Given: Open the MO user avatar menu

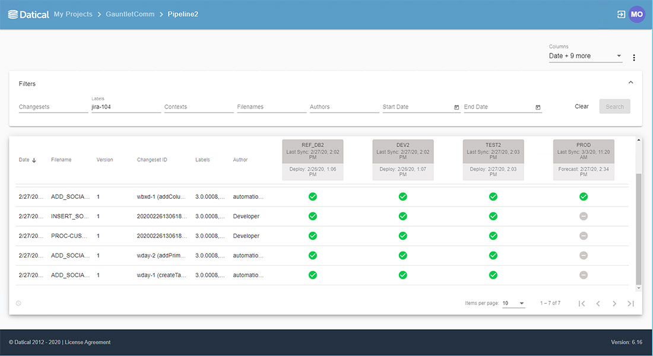Looking at the screenshot, I should coord(636,14).
